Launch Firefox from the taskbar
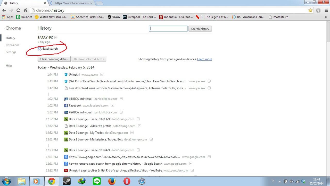The height and width of the screenshot is (186, 330). pos(112,181)
